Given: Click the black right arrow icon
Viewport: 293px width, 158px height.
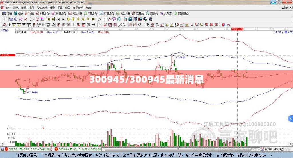Looking at the screenshot, I should [x=63, y=19].
